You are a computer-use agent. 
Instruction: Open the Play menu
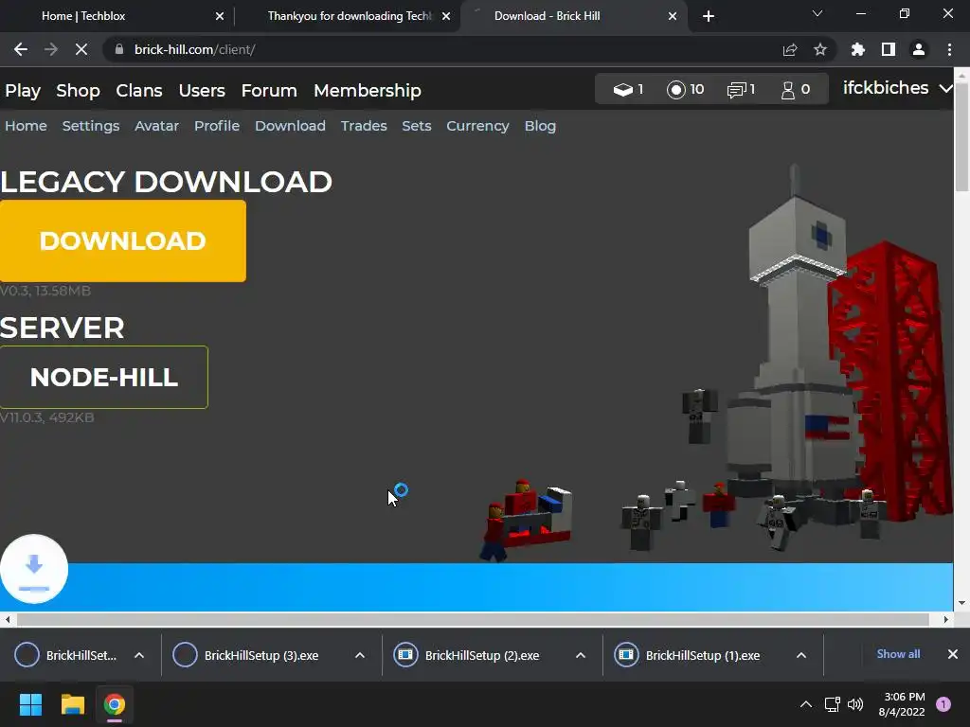[23, 91]
